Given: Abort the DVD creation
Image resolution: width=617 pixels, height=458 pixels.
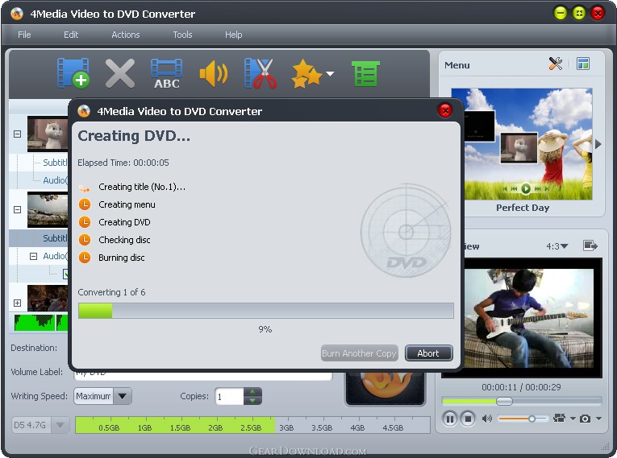Looking at the screenshot, I should point(428,353).
